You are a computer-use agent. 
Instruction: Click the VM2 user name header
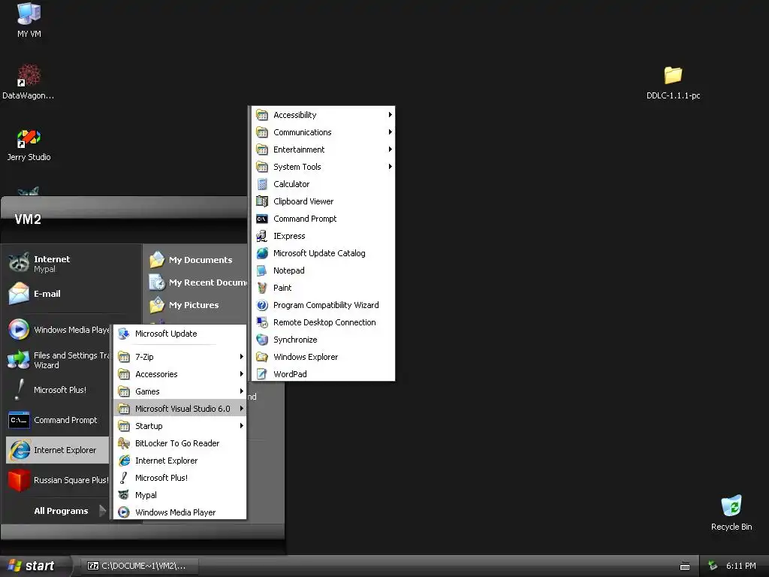click(x=28, y=219)
